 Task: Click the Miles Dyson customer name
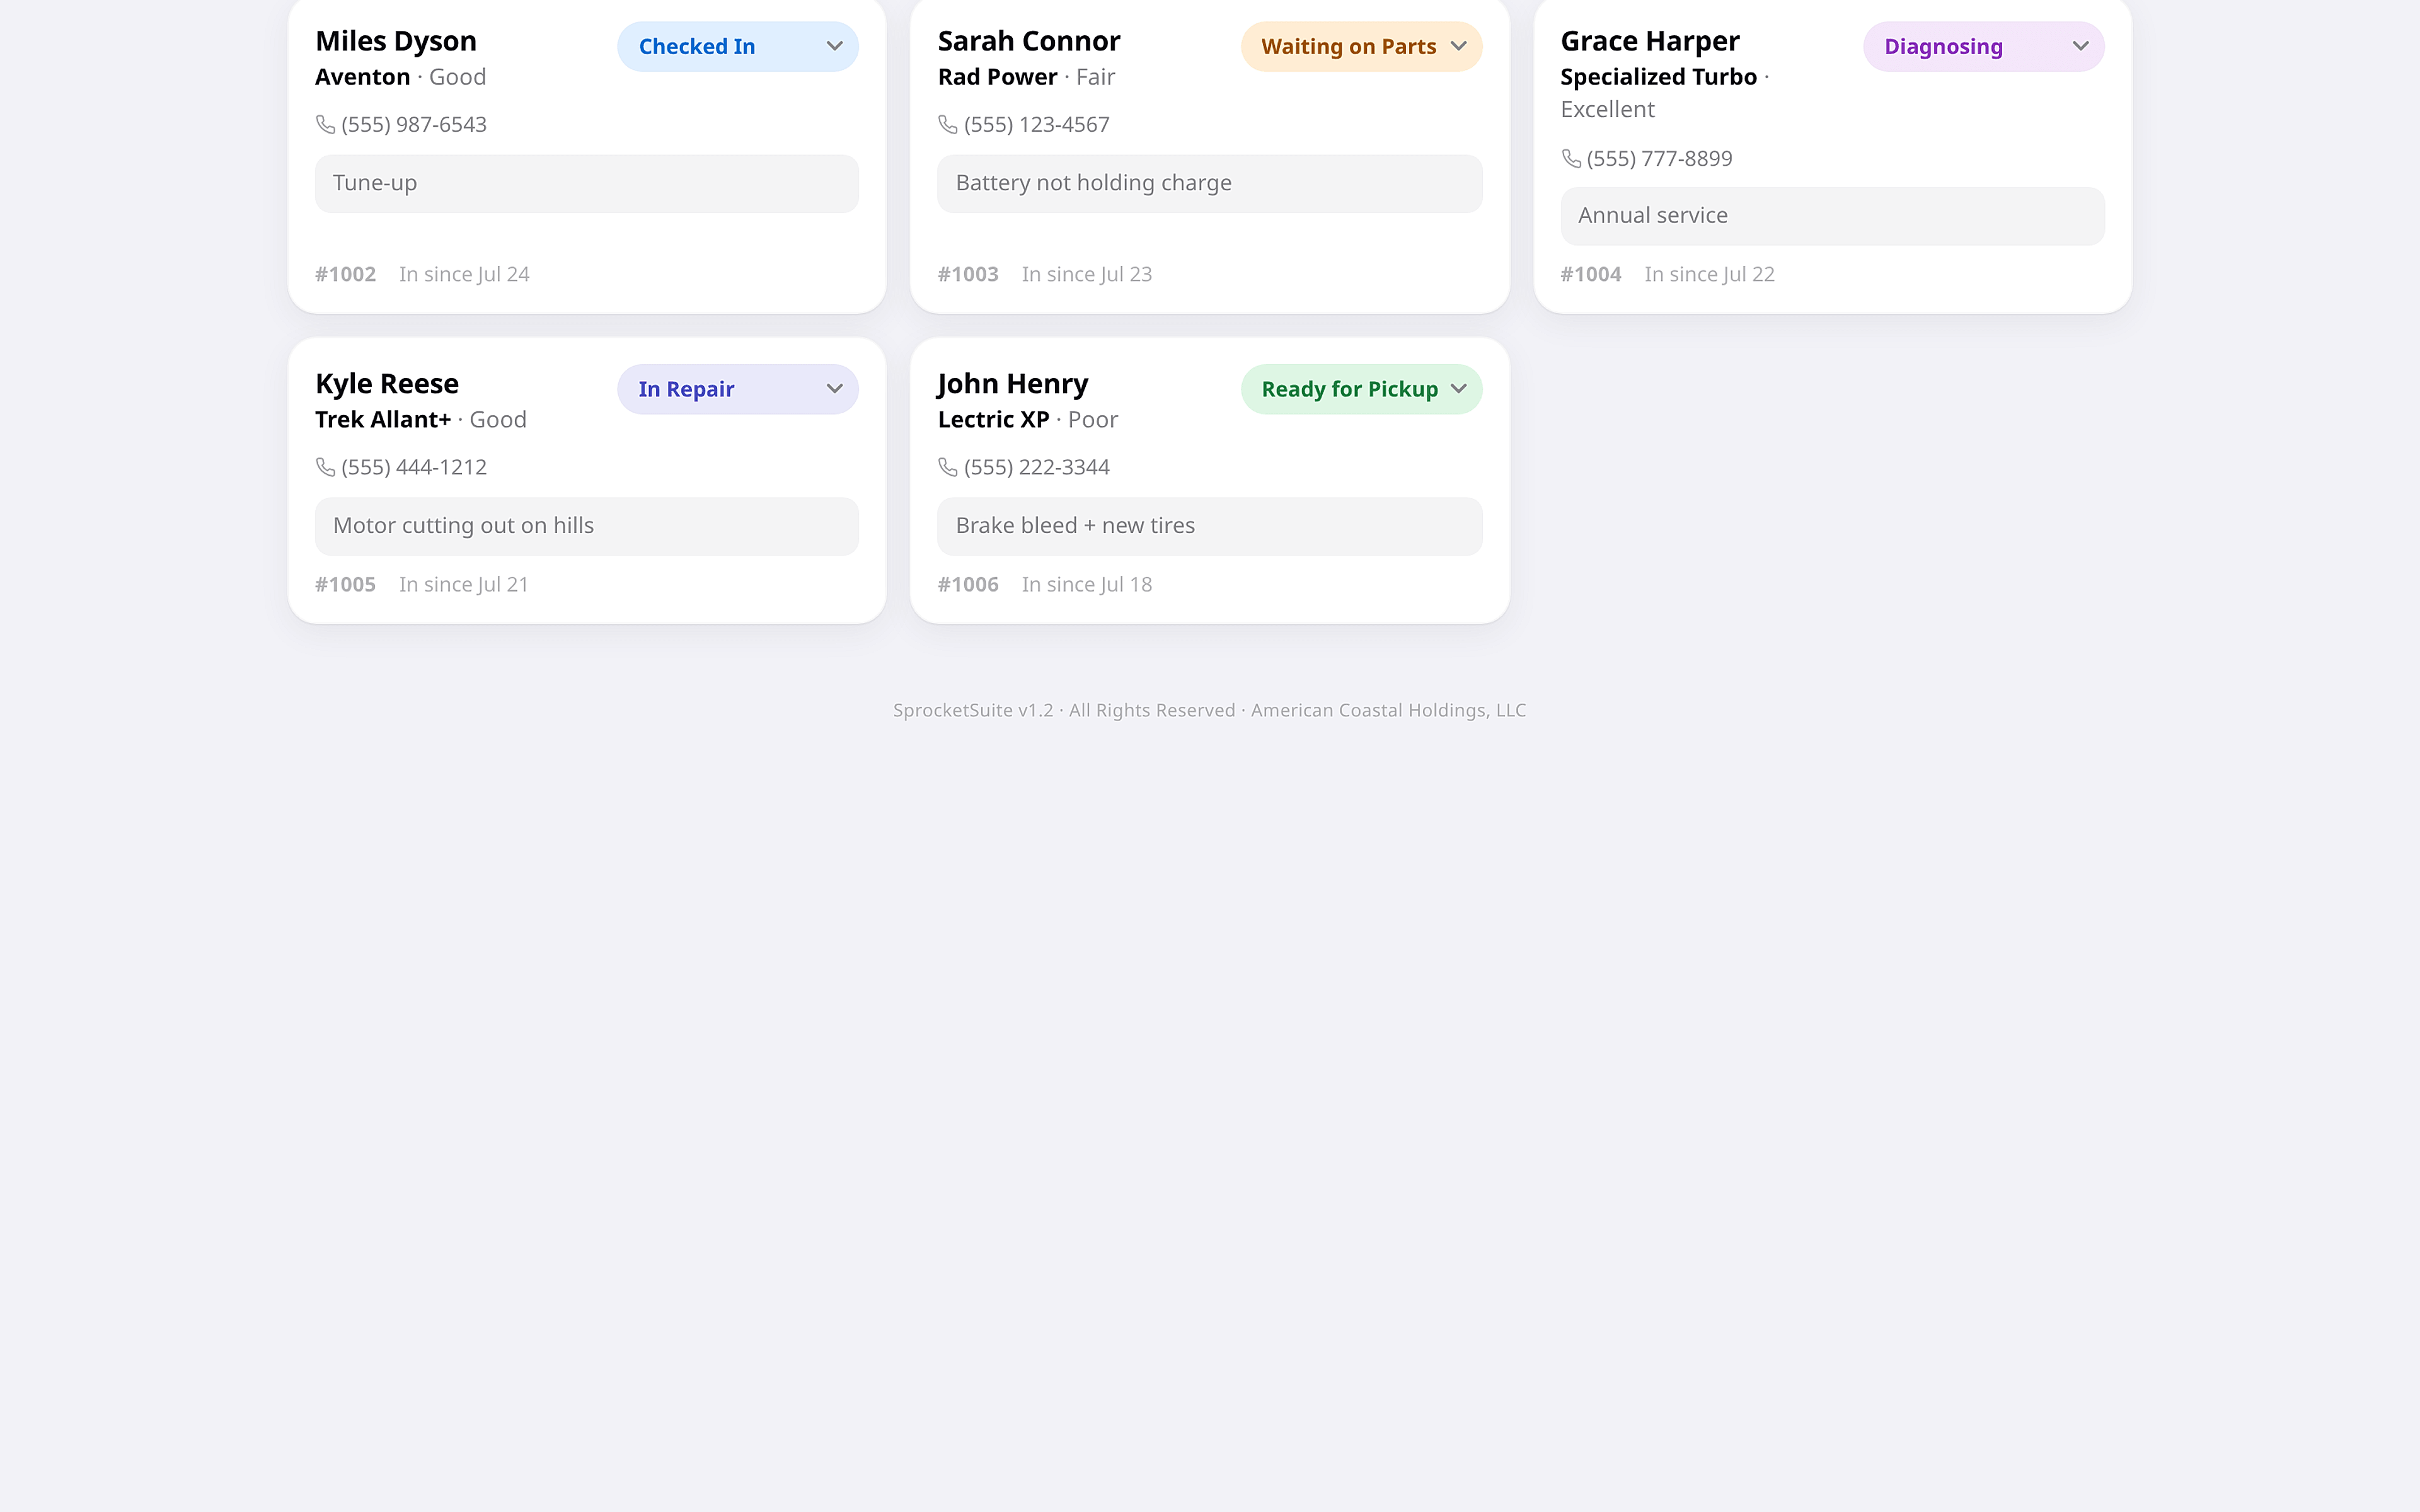396,41
